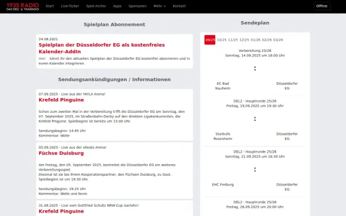The height and width of the screenshot is (216, 346).
Task: Click 'Sonntag, 21.09.2025 um 18:30 Uhr' date
Action: point(255,157)
